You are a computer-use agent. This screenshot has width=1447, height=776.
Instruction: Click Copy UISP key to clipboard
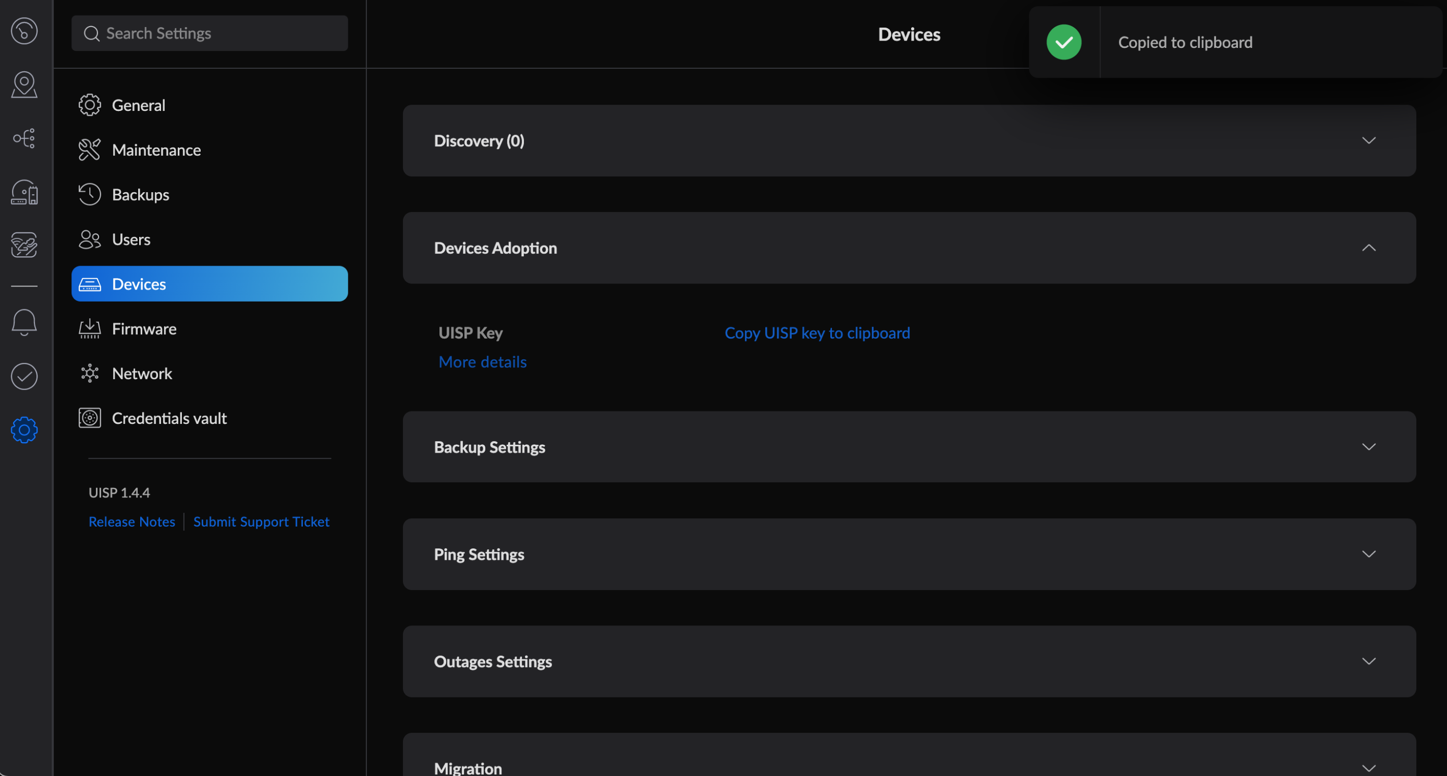coord(817,333)
